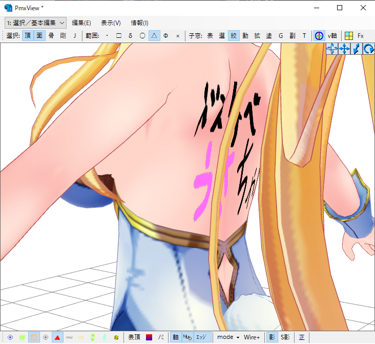Open the 選 sub-window
375x344 pixels.
pos(222,36)
